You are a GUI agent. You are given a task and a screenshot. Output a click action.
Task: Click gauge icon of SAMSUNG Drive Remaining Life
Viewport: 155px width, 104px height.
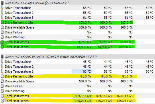pyautogui.click(x=2, y=76)
